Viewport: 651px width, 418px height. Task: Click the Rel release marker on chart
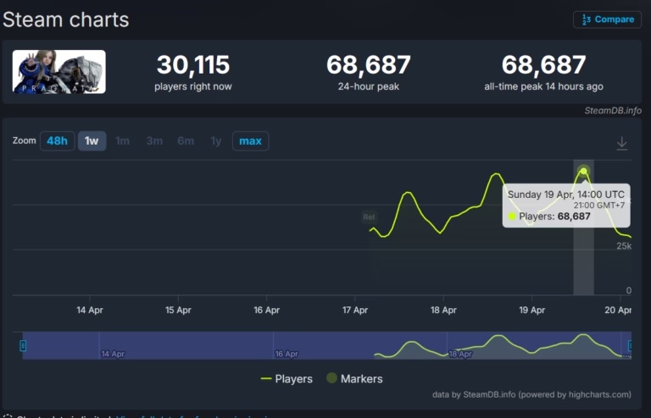tap(369, 217)
